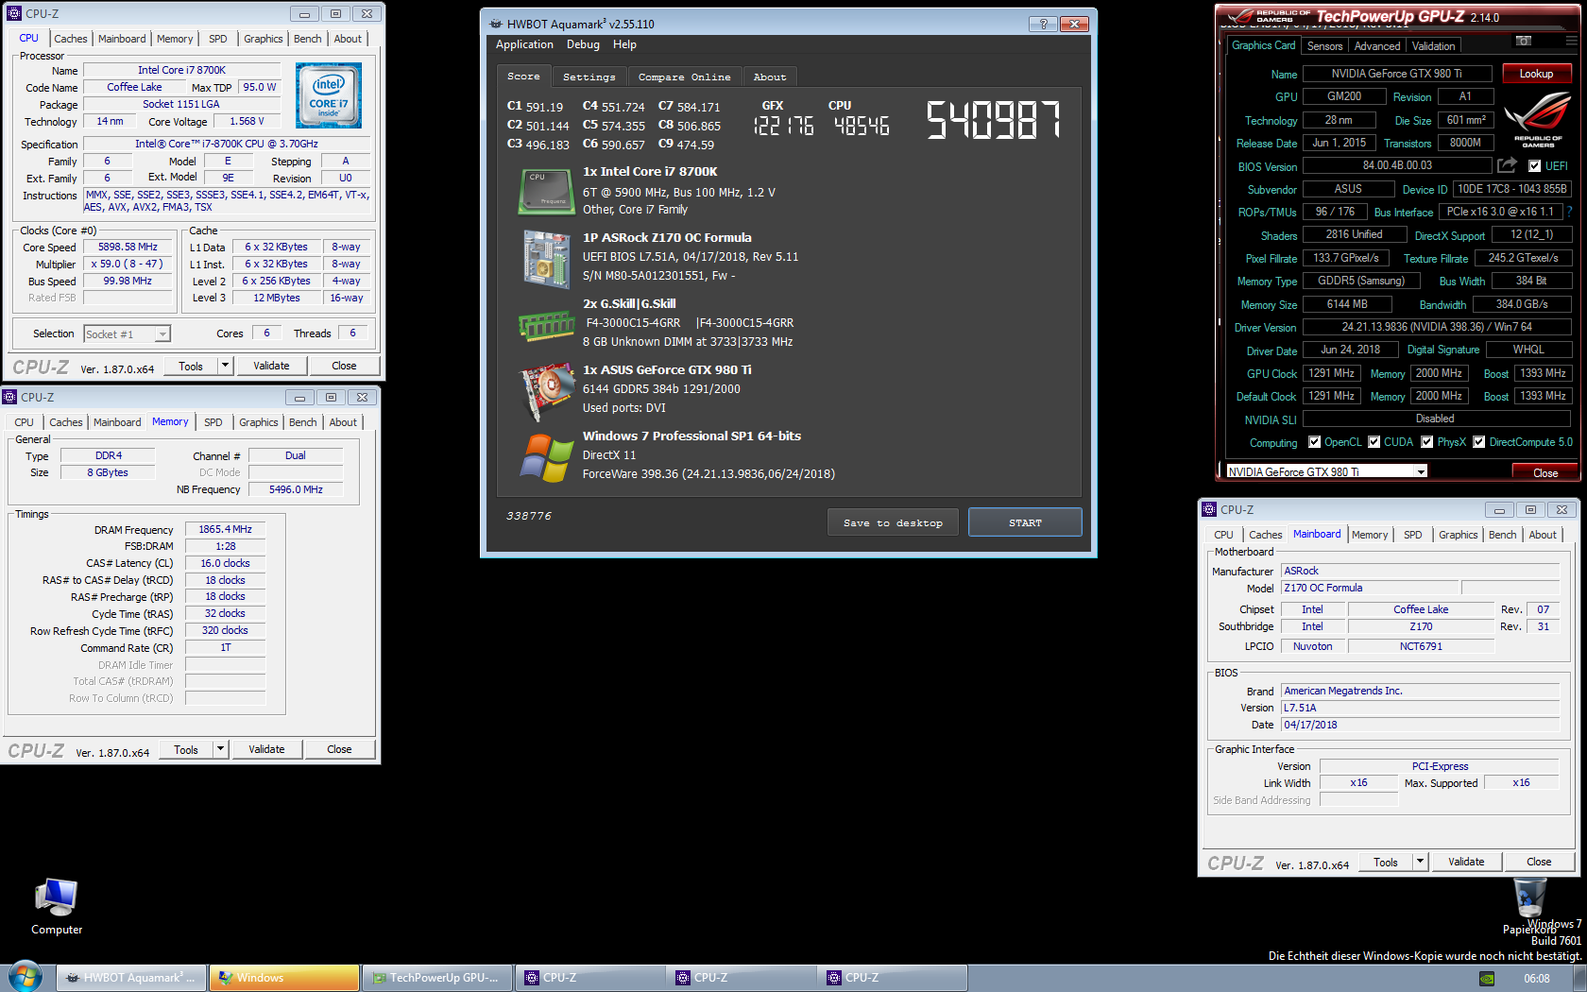Screen dimensions: 1587x992
Task: Click the RAM stick icon beside G.Skill entry
Action: coord(546,327)
